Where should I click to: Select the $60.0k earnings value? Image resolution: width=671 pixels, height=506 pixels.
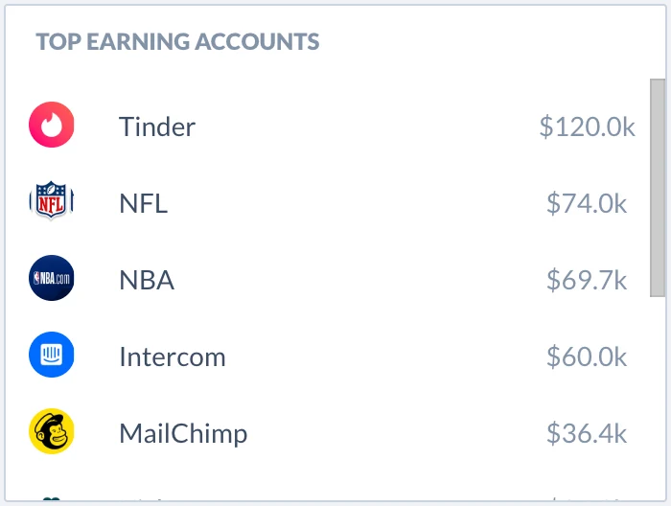click(587, 356)
